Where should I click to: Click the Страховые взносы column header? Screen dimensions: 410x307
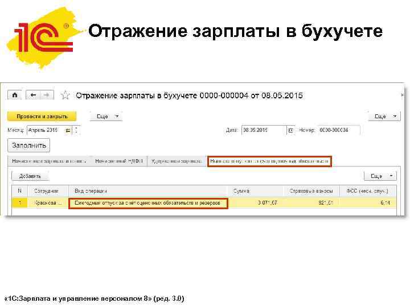click(311, 191)
